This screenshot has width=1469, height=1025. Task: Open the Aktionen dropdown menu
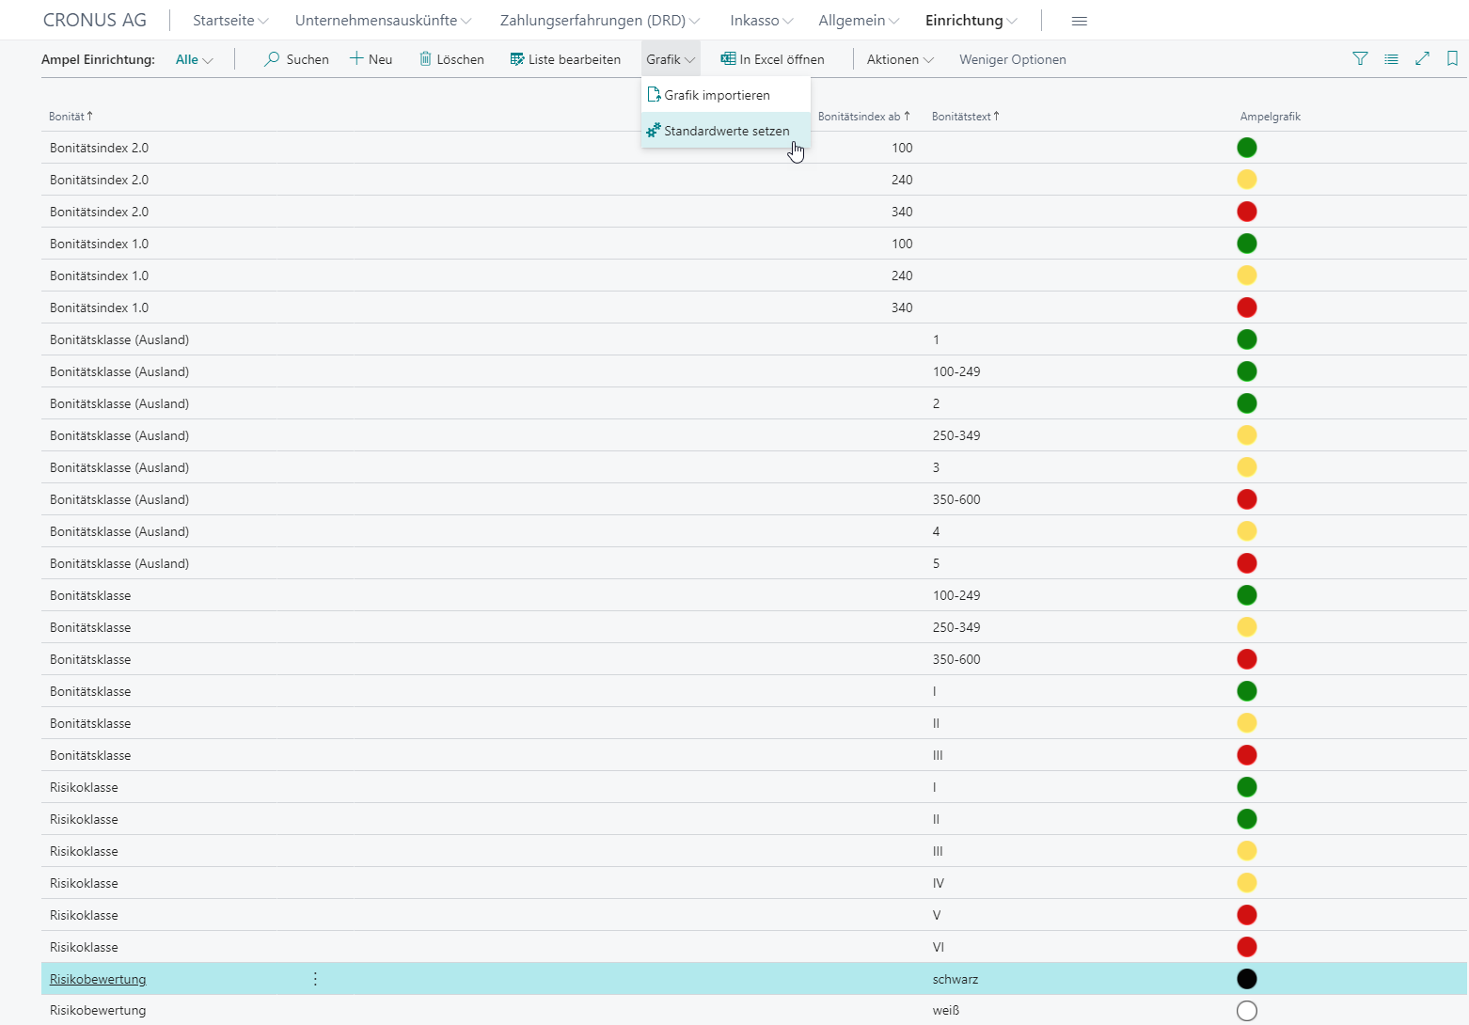coord(900,59)
